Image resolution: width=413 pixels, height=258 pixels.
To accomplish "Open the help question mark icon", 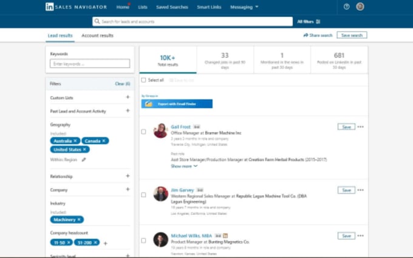I will coord(347,7).
